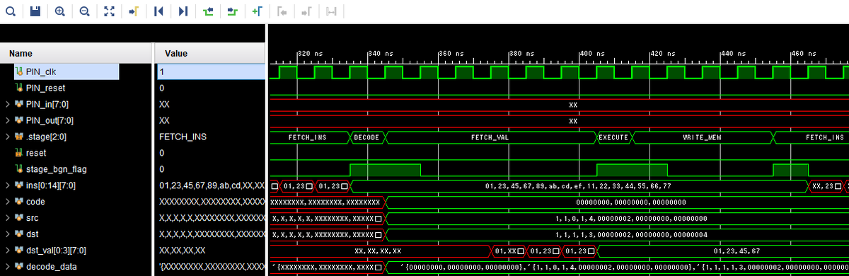849x276 pixels.
Task: Zoom out of the waveform
Action: pos(84,11)
